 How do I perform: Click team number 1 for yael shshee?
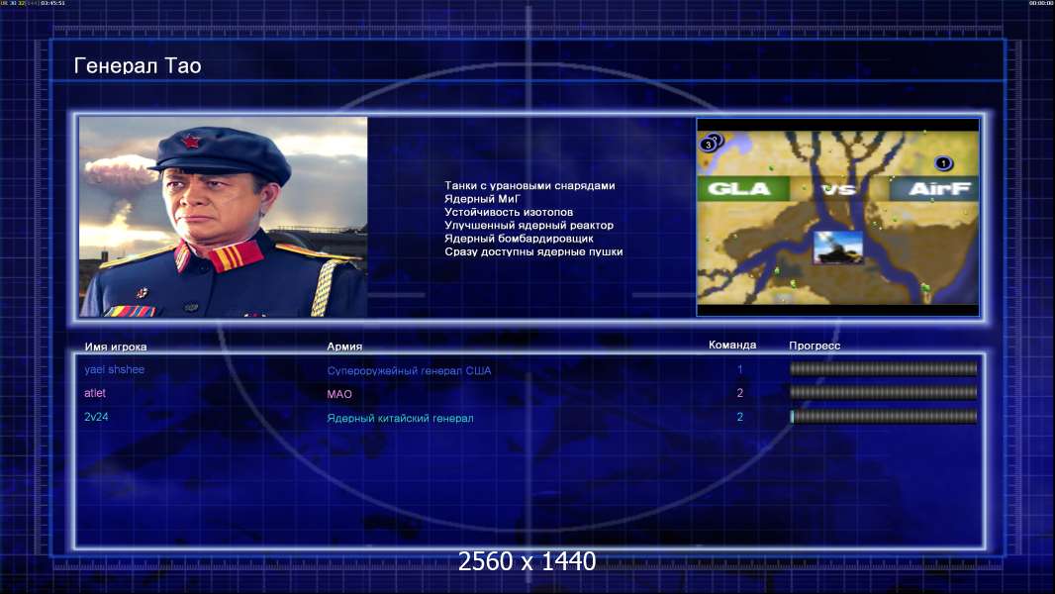pyautogui.click(x=739, y=369)
